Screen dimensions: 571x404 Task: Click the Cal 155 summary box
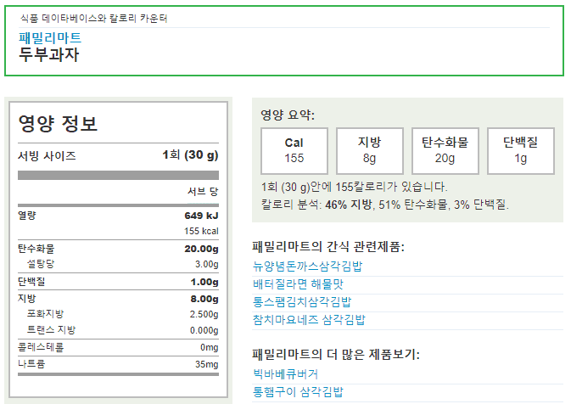pyautogui.click(x=294, y=151)
